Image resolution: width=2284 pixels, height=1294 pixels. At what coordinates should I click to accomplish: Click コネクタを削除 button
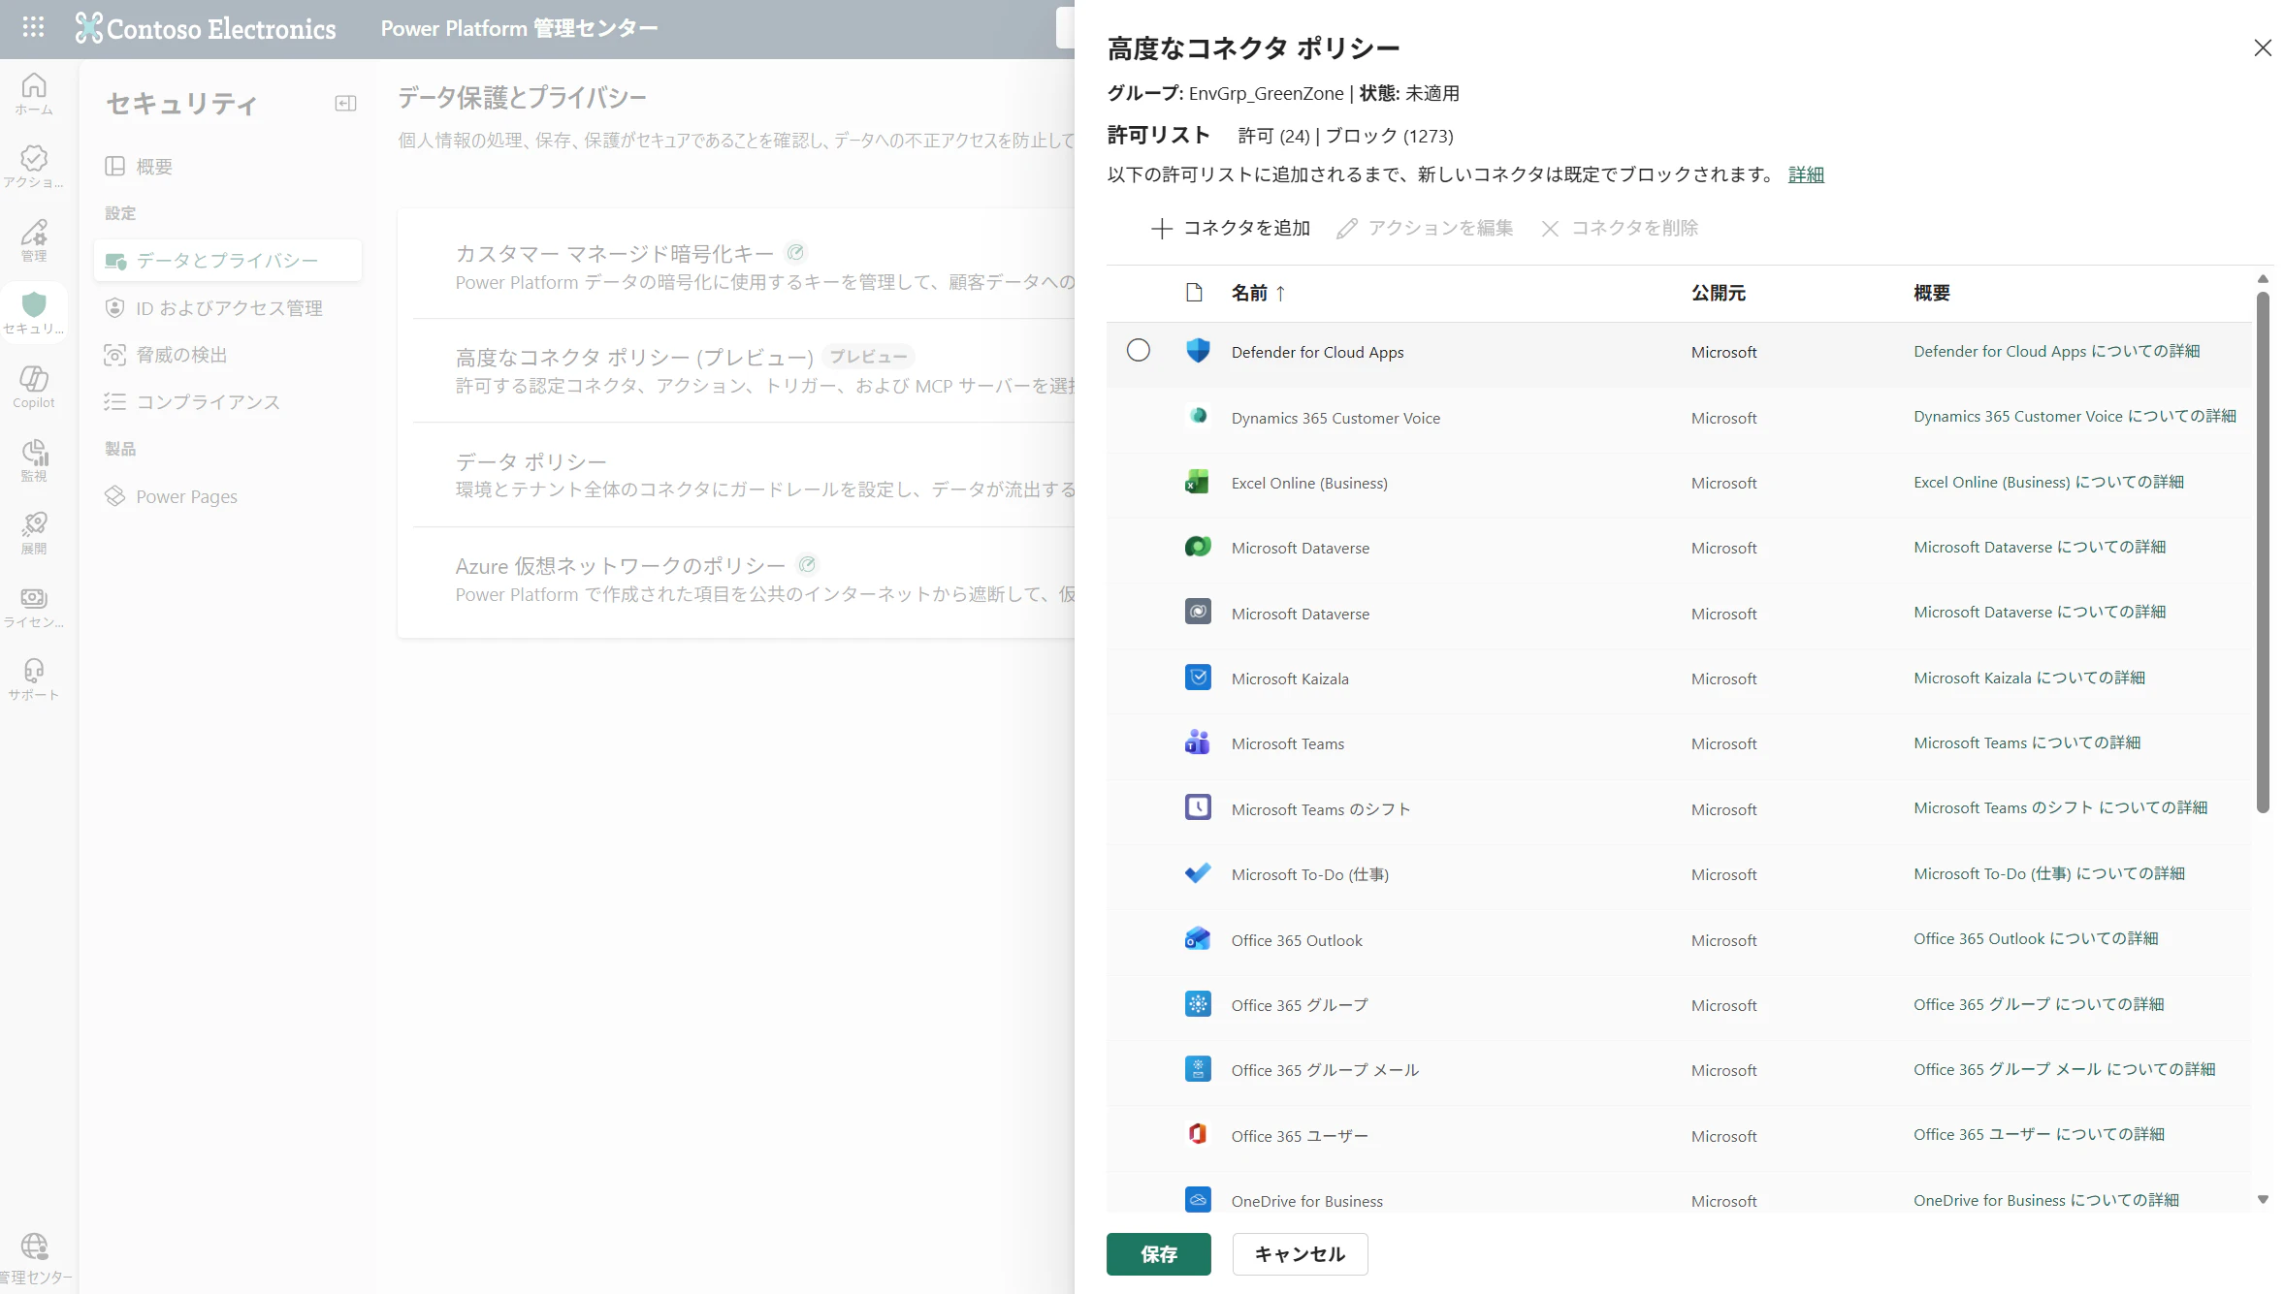[x=1620, y=228]
